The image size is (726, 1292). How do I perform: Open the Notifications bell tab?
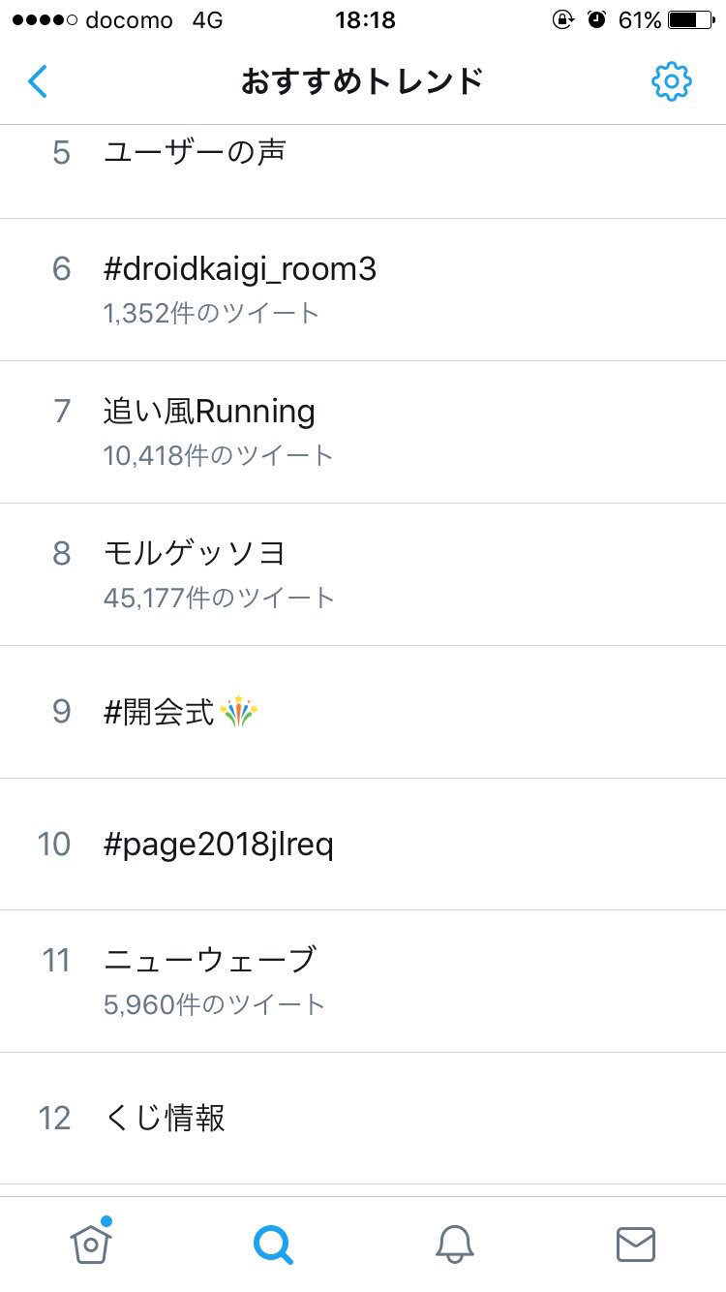[454, 1244]
